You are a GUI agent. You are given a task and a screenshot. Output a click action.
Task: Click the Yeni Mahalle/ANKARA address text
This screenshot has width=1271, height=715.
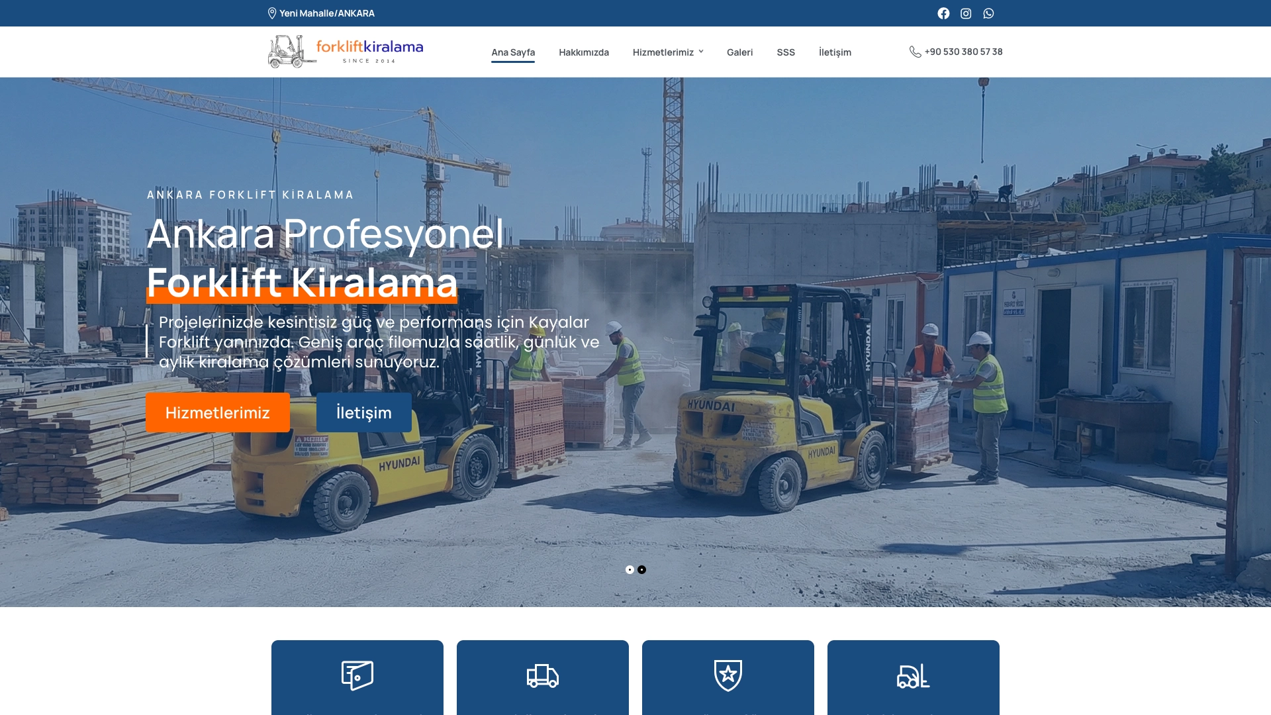pos(327,13)
